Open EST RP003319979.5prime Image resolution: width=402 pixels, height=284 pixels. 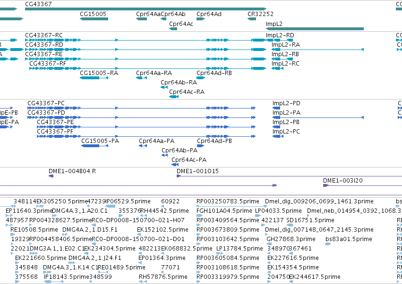198,282
